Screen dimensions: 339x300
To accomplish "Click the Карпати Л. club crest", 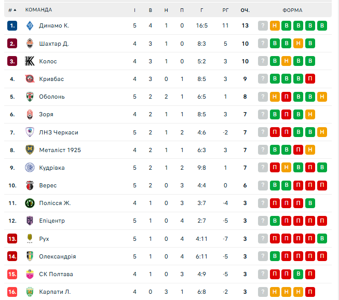I will (30, 292).
